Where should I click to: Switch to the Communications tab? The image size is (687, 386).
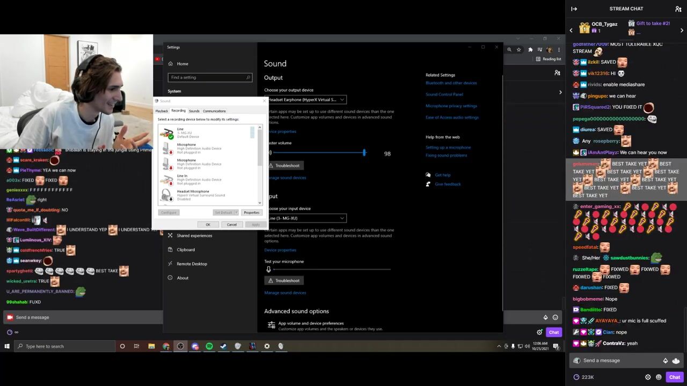[214, 111]
